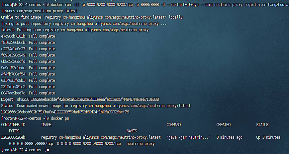This screenshot has height=154, width=289.
Task: Click the PORTS column header
Action: pos(14,131)
